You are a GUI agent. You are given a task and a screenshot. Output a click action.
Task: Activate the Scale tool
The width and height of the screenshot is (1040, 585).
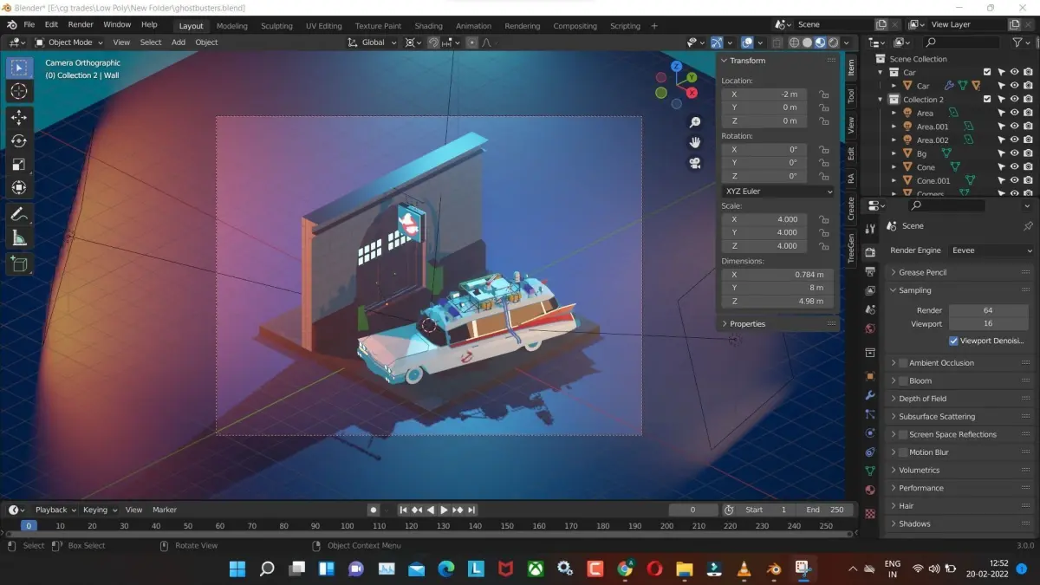point(19,165)
